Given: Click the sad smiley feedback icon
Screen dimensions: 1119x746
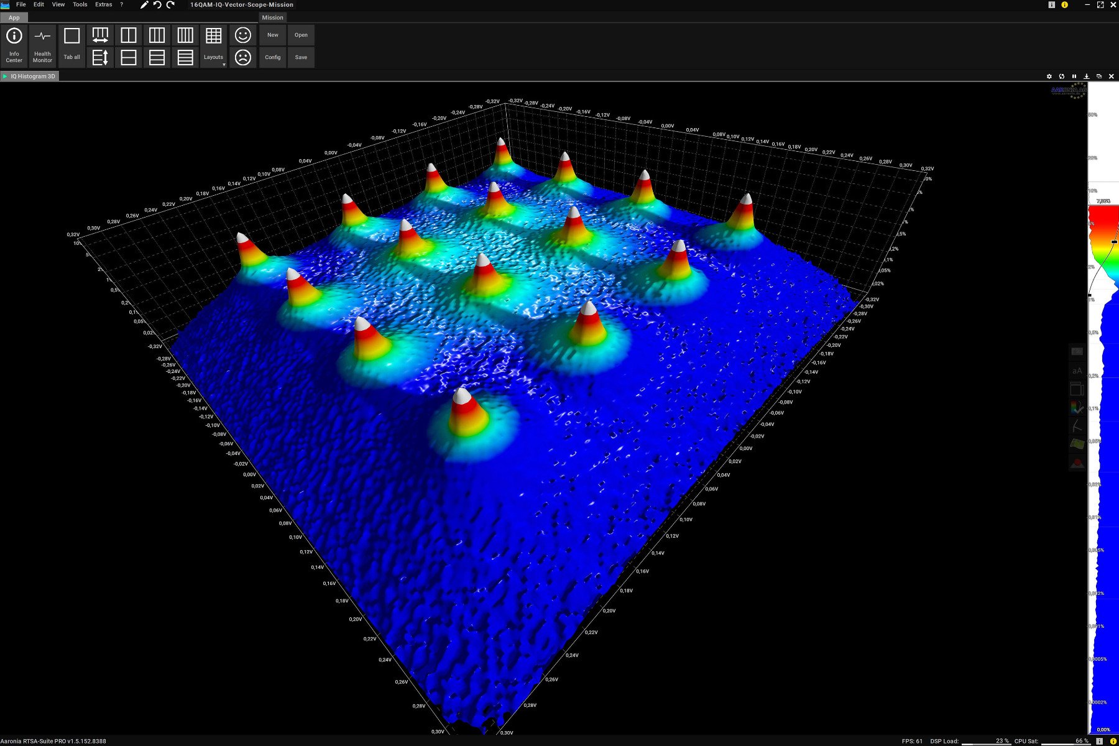Looking at the screenshot, I should click(x=243, y=57).
